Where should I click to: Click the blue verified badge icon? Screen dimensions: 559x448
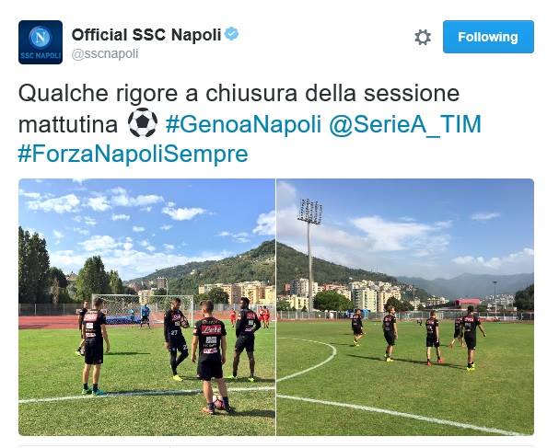coord(232,34)
